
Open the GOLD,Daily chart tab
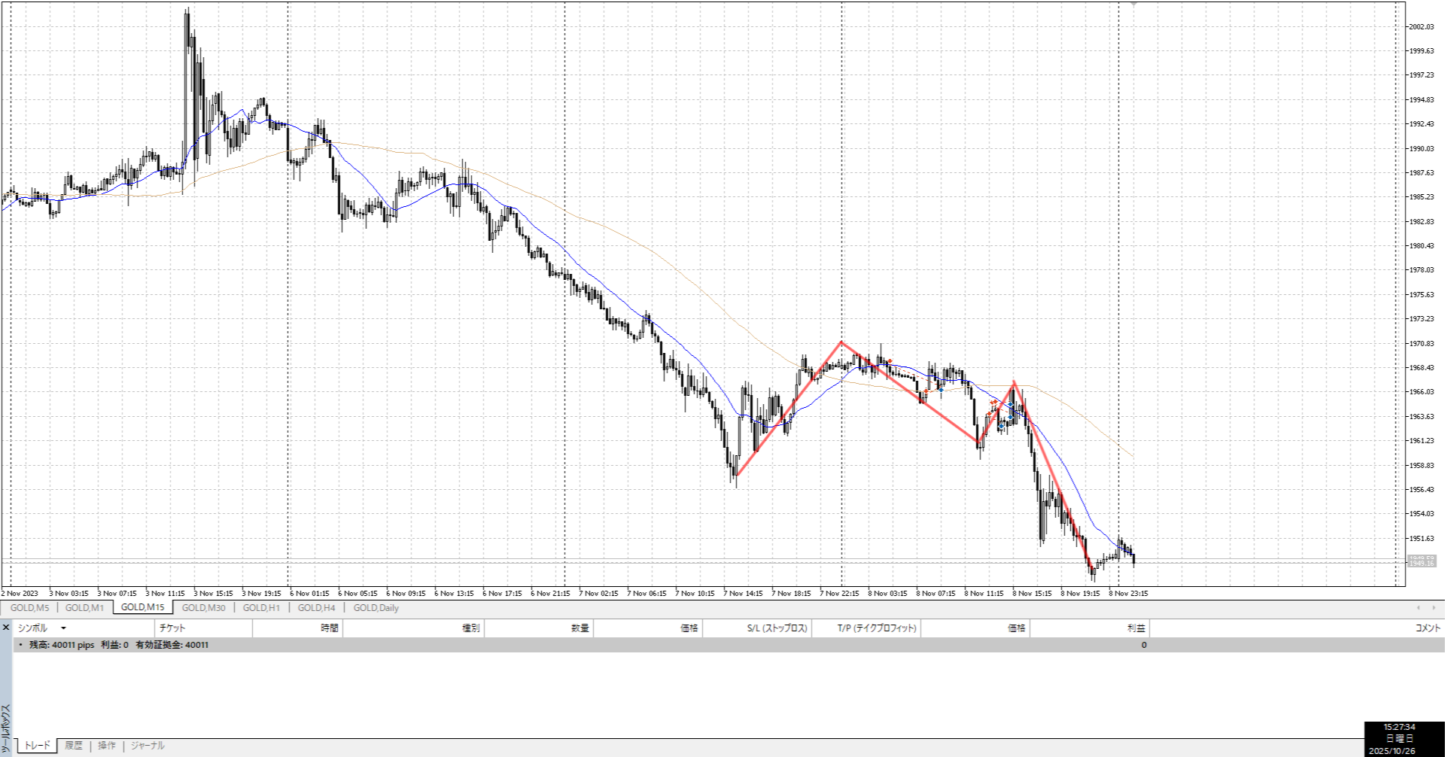coord(376,608)
